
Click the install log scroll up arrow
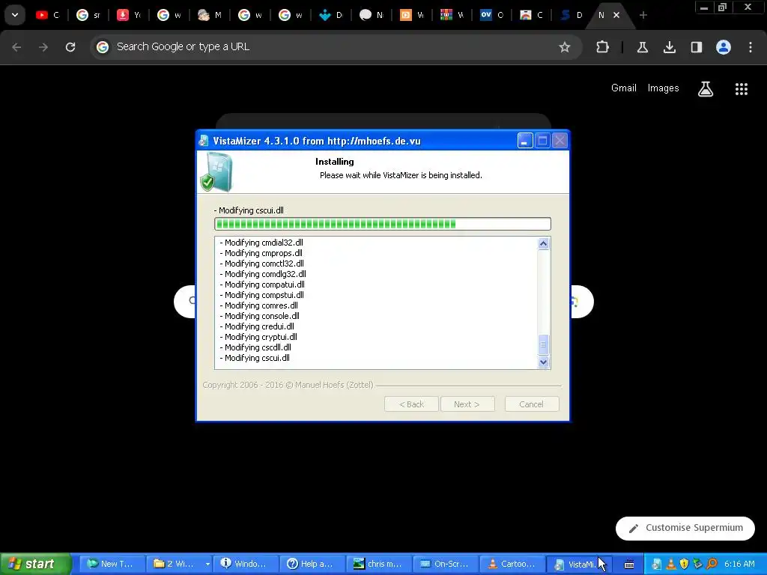coord(544,243)
